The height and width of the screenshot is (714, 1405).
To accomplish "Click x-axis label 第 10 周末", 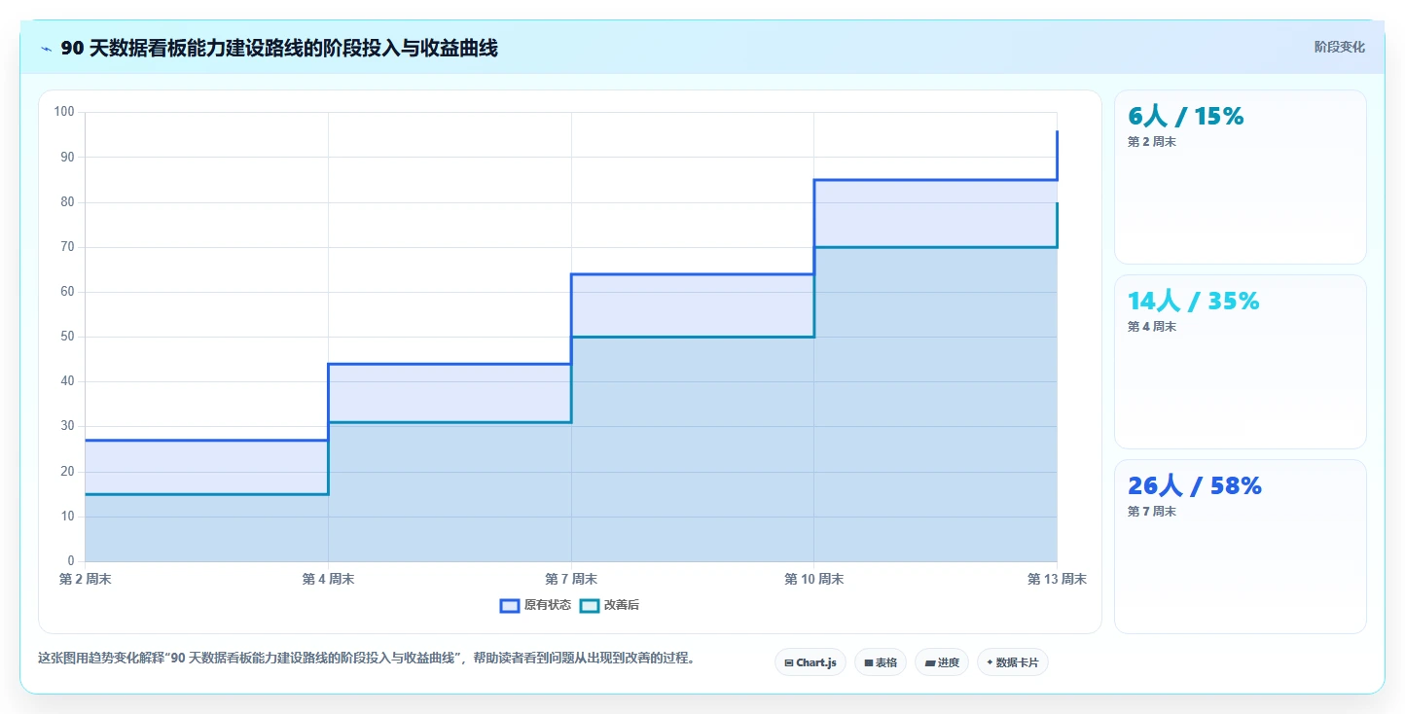I will [x=813, y=579].
